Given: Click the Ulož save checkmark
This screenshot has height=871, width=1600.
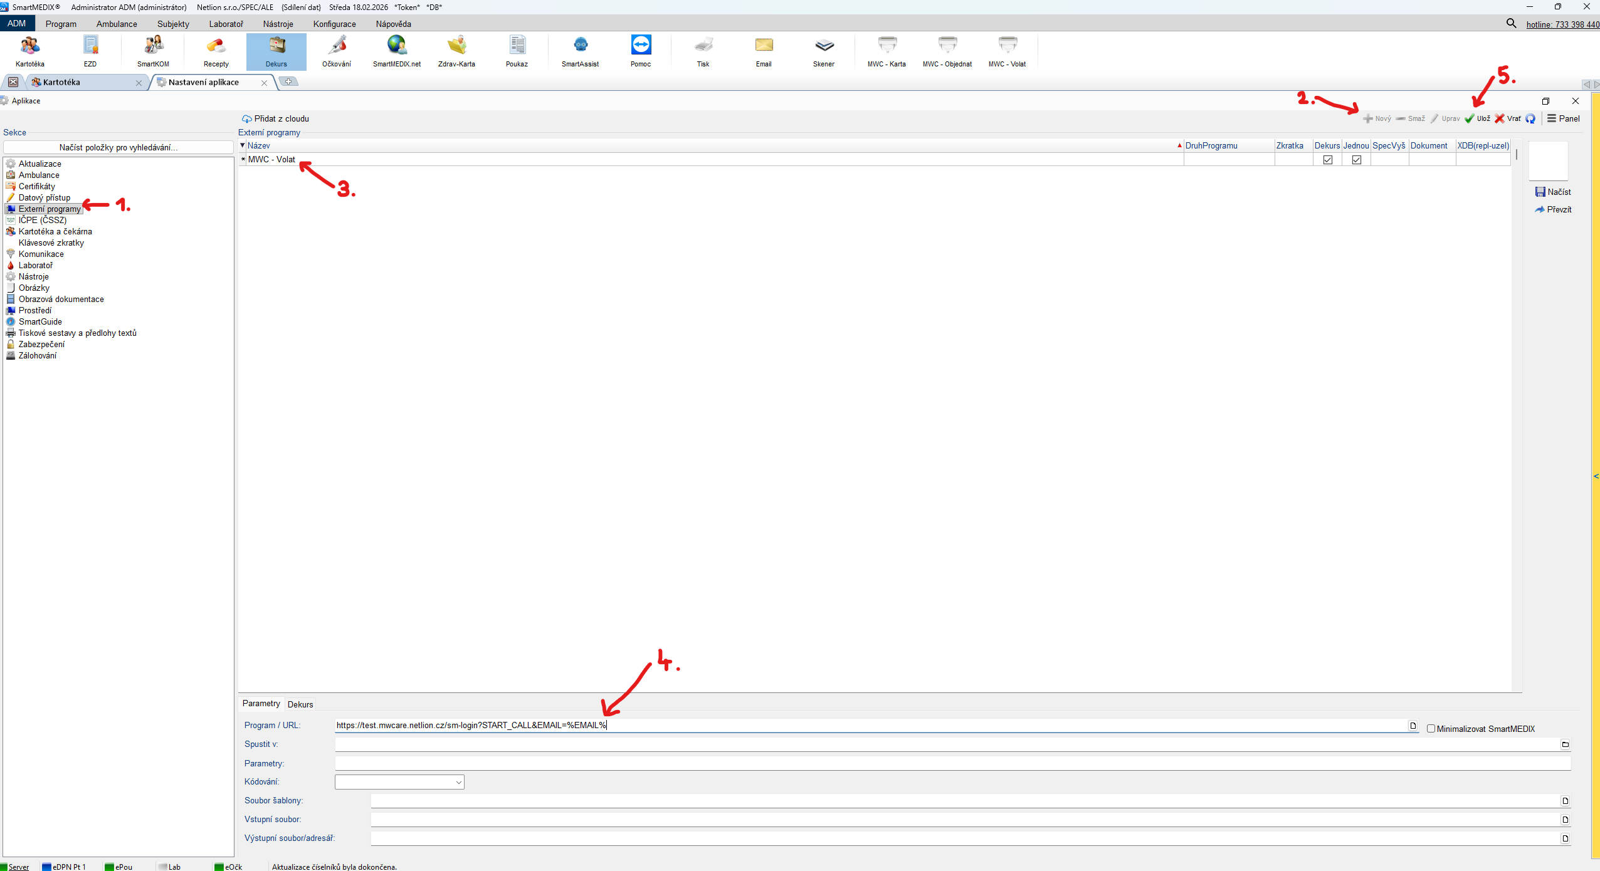Looking at the screenshot, I should click(1470, 118).
